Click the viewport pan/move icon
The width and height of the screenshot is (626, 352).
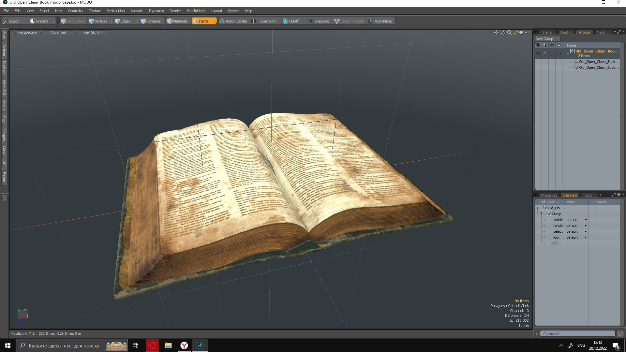click(496, 33)
